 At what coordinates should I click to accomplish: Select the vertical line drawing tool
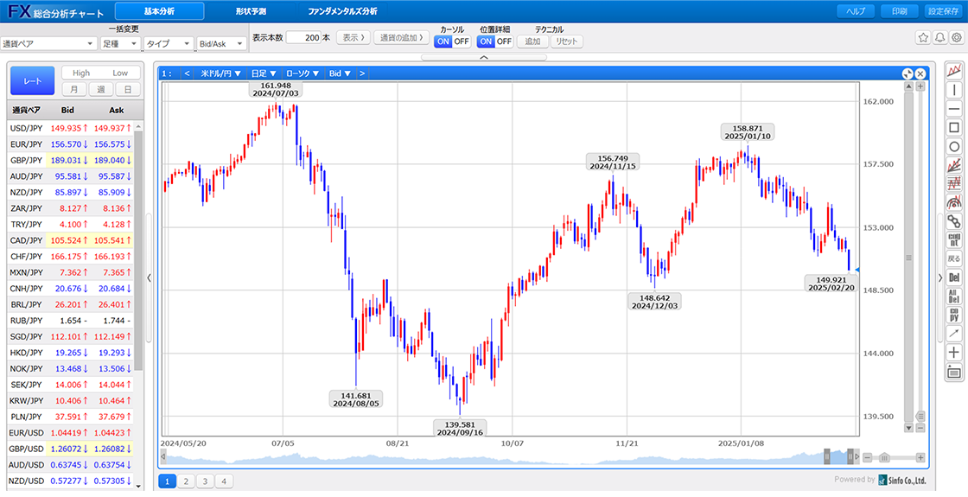pyautogui.click(x=954, y=90)
